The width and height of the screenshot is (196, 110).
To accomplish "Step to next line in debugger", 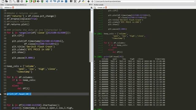I will click(51, 1).
